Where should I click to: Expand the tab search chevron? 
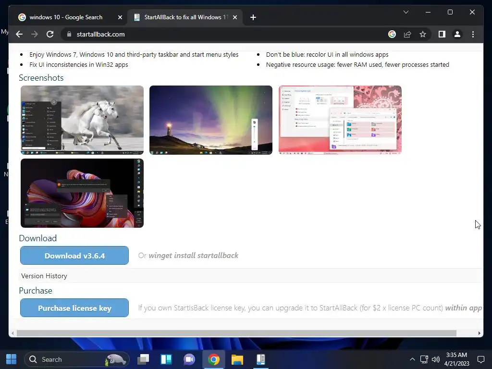click(x=406, y=12)
